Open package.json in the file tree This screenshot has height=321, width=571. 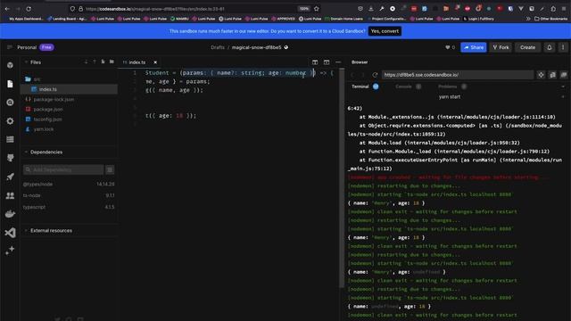point(69,109)
